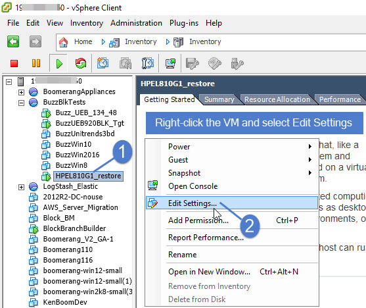Screen dimensions: 366x308
Task: Open the Snapshot submenu arrow
Action: (309, 173)
